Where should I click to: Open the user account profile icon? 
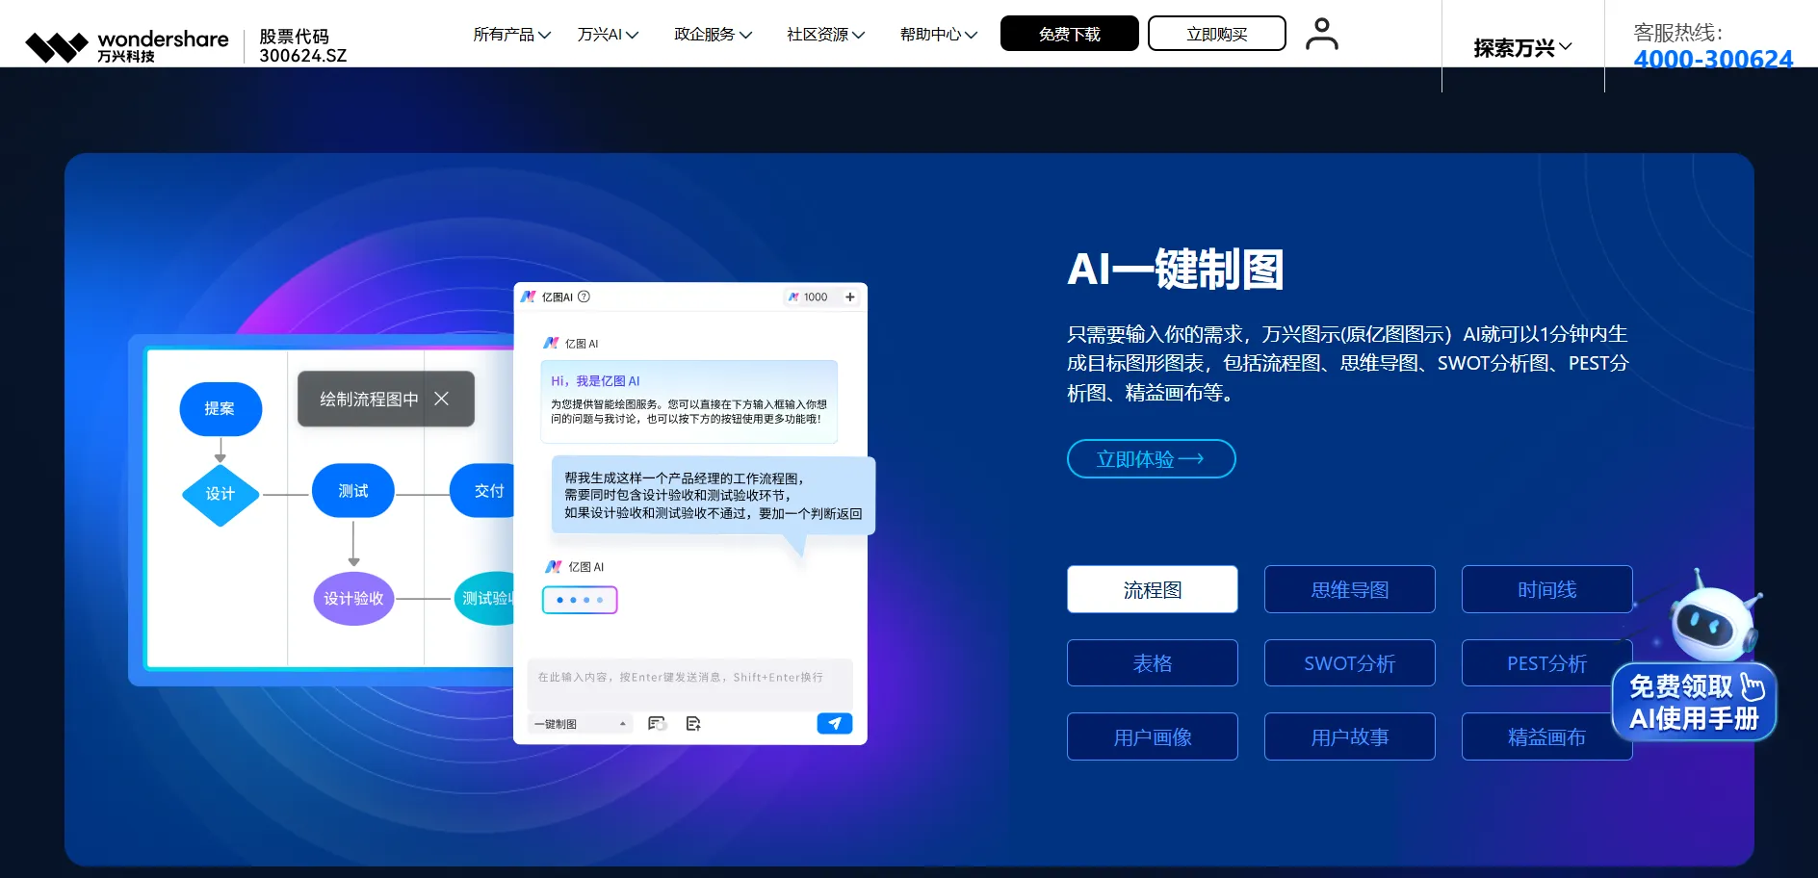[1321, 34]
